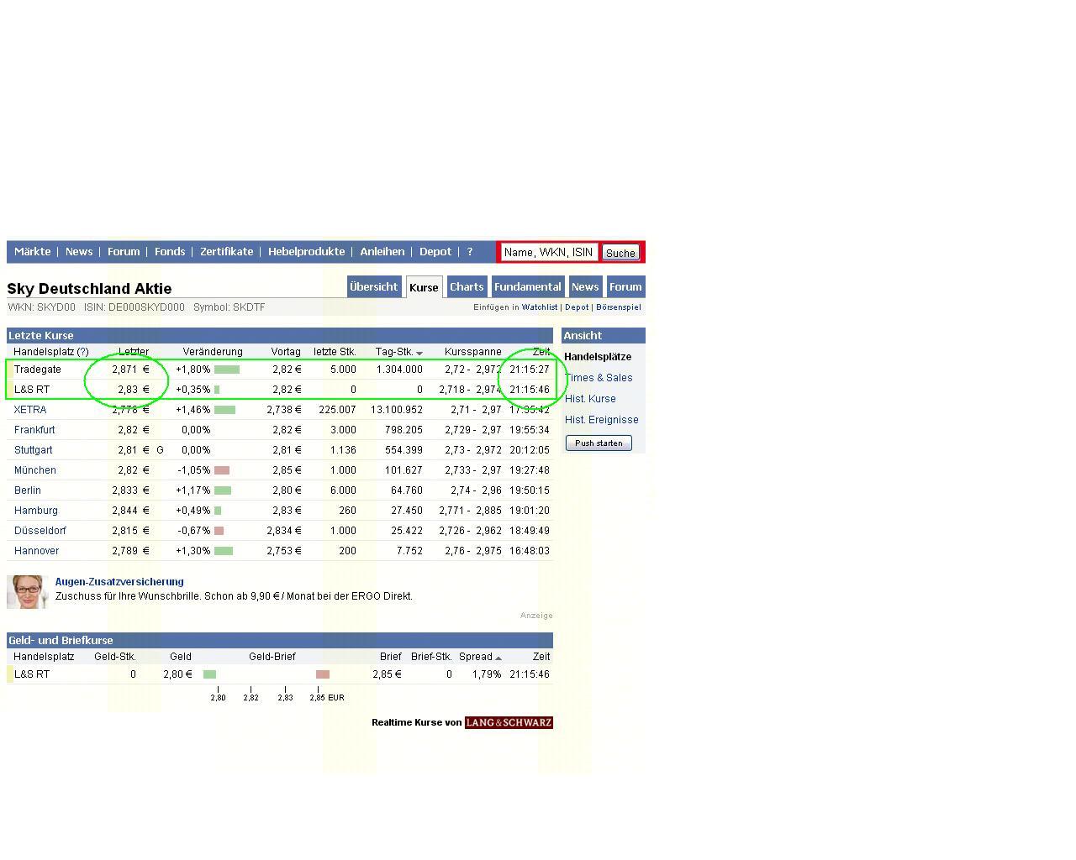The height and width of the screenshot is (860, 1076).
Task: Open the Hist. Kurse view
Action: (590, 399)
